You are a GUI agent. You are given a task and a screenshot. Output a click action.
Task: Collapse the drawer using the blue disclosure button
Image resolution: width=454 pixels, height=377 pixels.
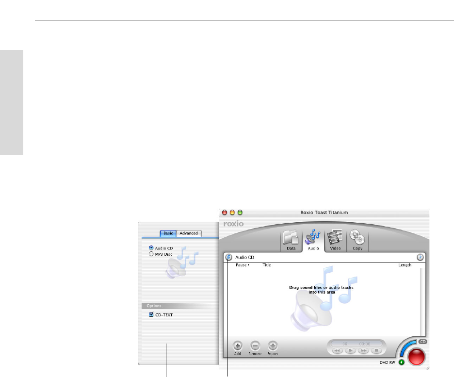coord(229,257)
